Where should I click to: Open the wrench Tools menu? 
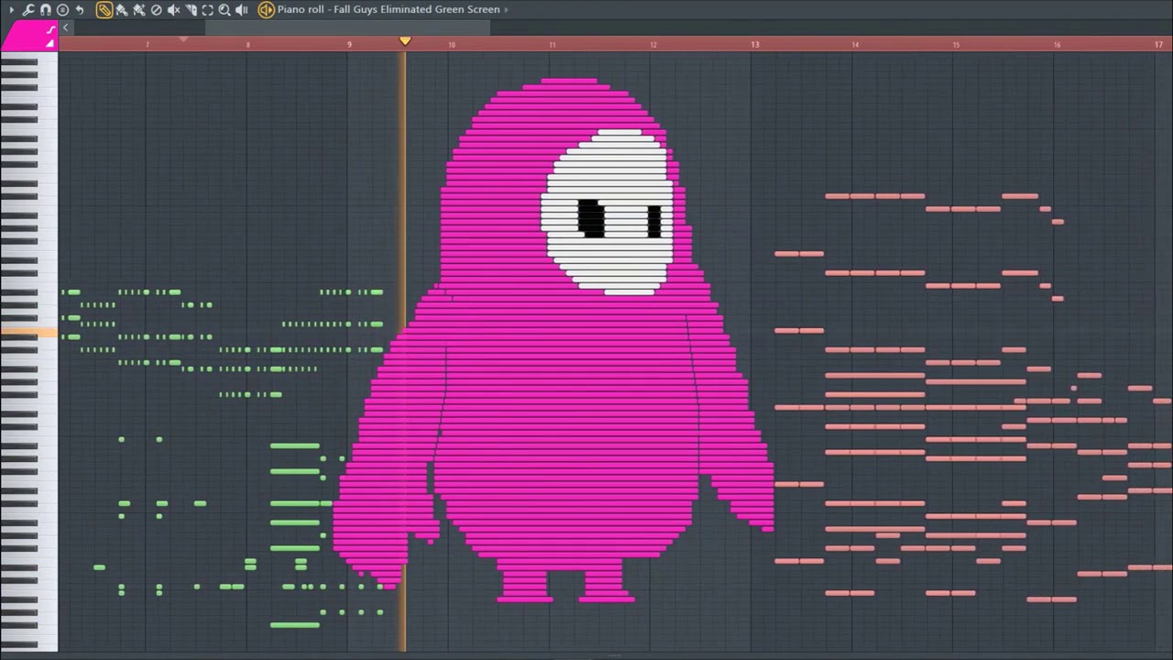[x=28, y=10]
